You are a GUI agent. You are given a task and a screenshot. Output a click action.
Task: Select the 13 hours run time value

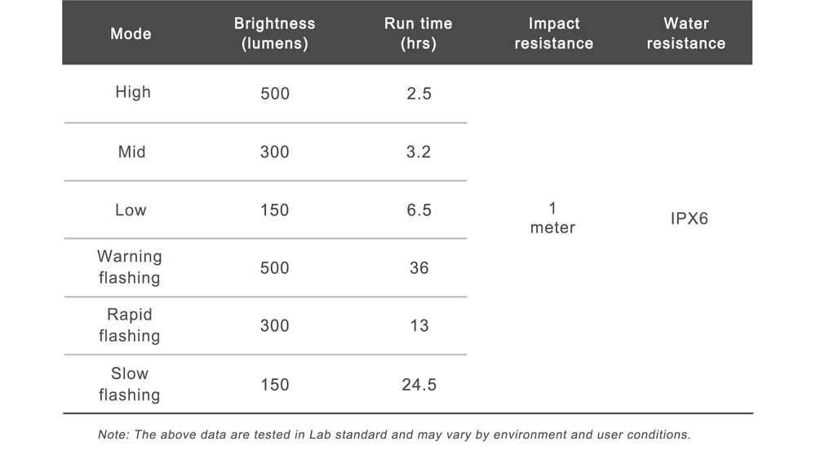coord(419,326)
